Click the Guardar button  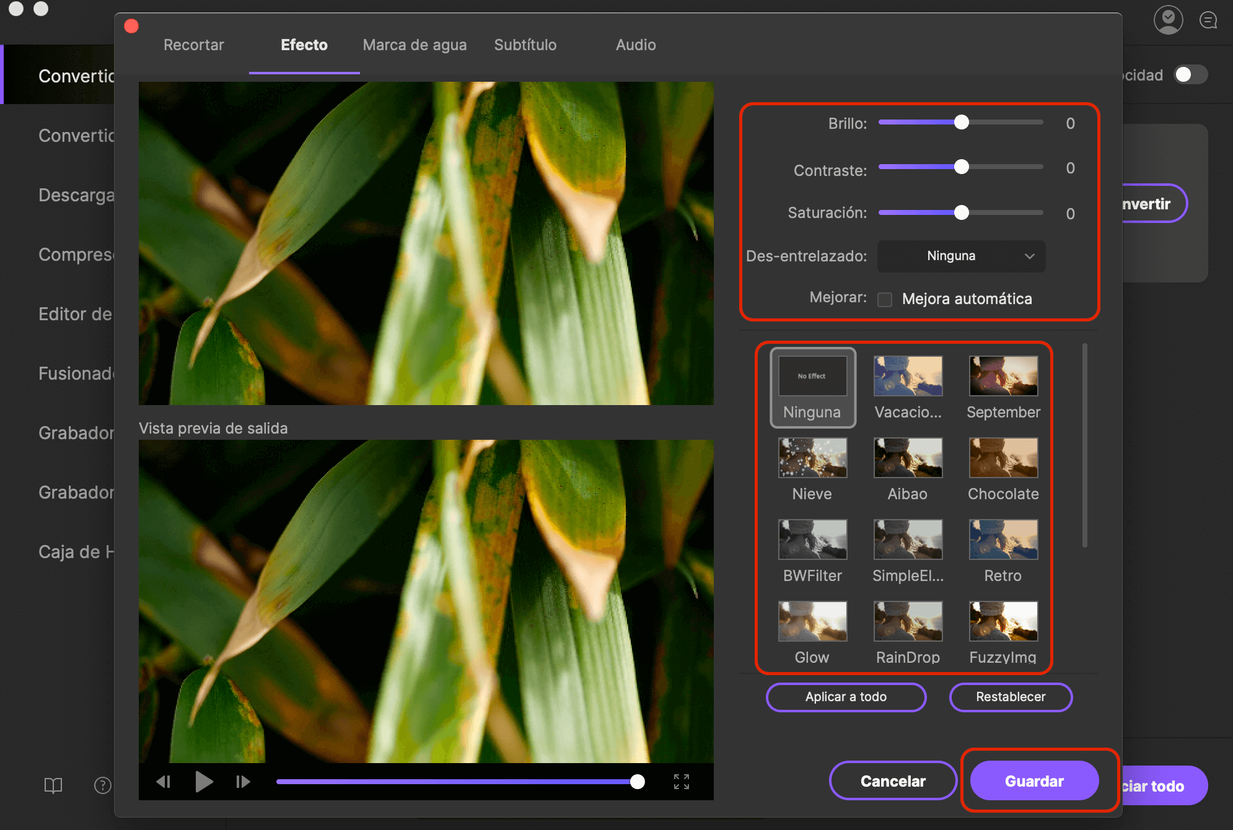tap(1033, 781)
